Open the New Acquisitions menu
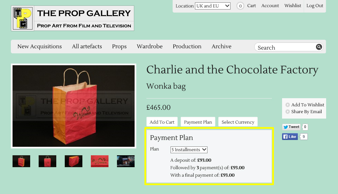Image resolution: width=338 pixels, height=194 pixels. coord(40,47)
